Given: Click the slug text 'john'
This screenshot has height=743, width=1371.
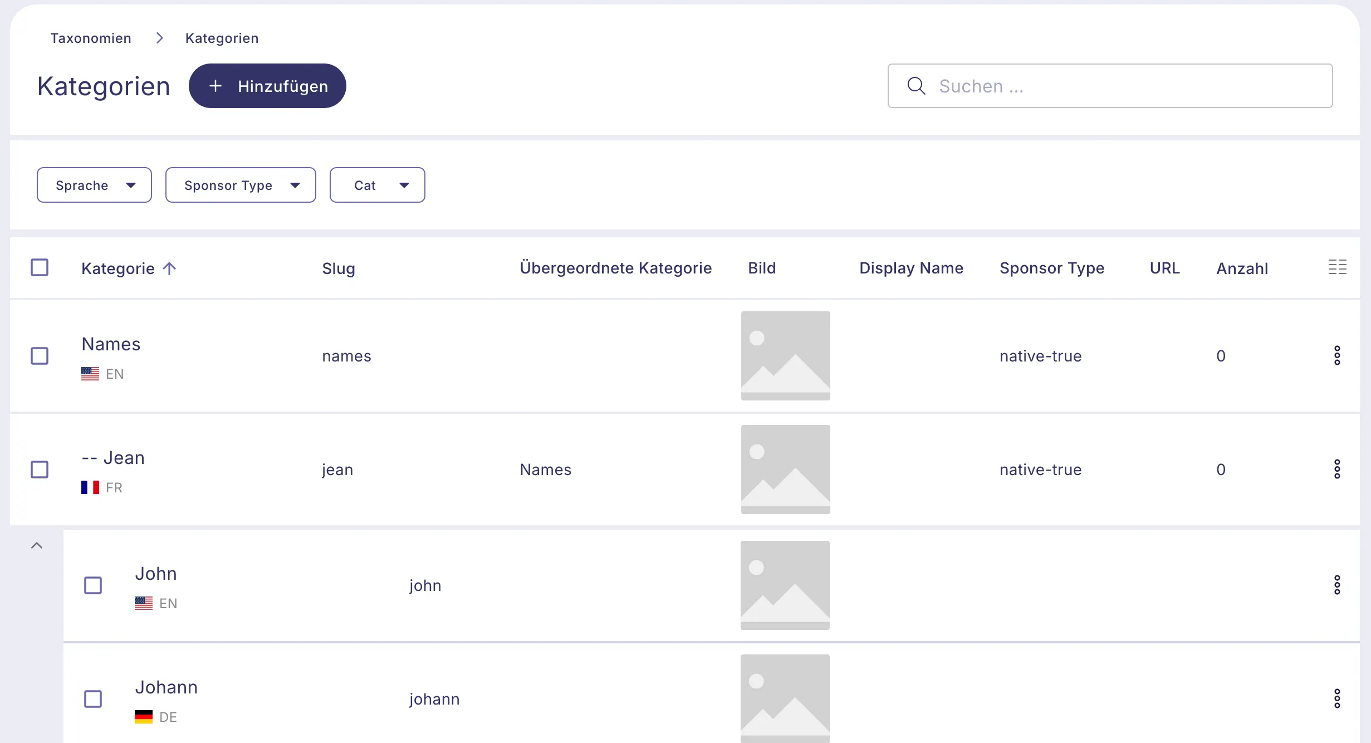Looking at the screenshot, I should (425, 586).
